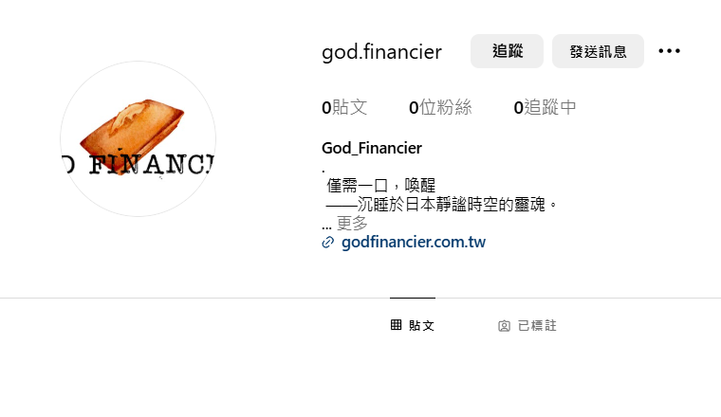
Task: Click the tagged person icon of 已標註
Action: (x=504, y=326)
